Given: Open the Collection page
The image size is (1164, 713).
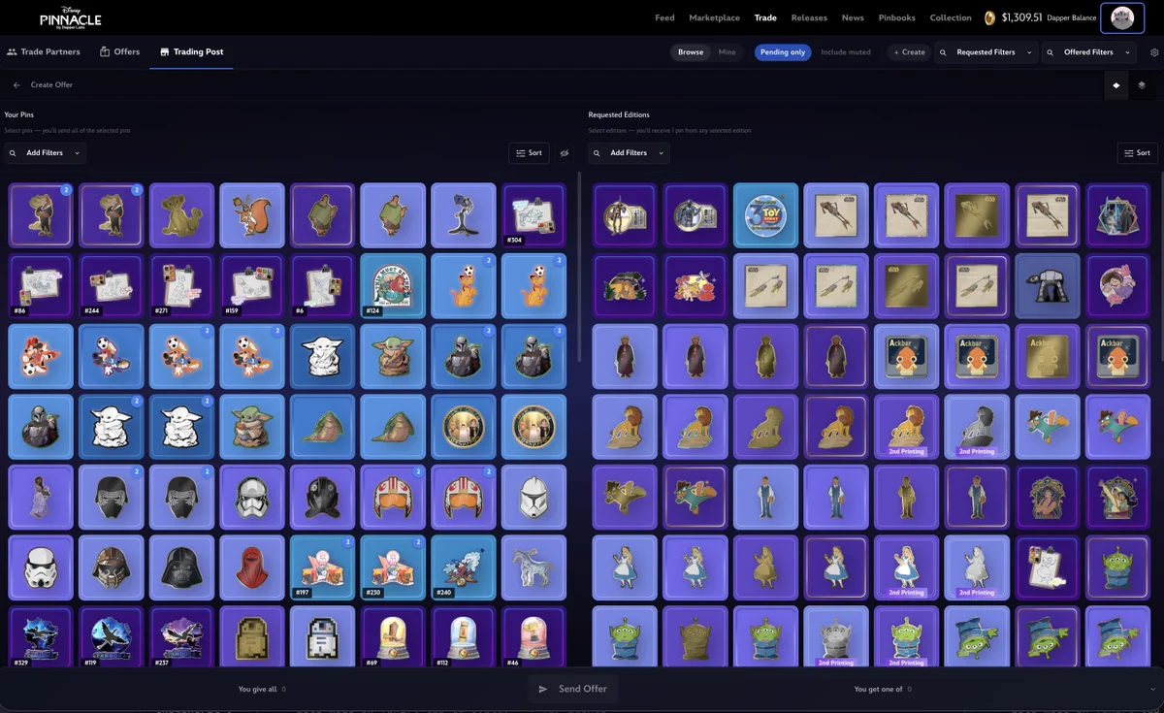Looking at the screenshot, I should click(x=951, y=17).
